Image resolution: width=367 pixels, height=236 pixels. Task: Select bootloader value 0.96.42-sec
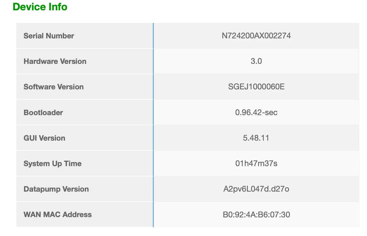(256, 113)
